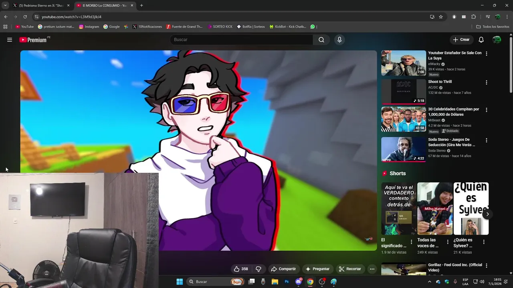
Task: View site information icon in address bar
Action: pyautogui.click(x=36, y=17)
